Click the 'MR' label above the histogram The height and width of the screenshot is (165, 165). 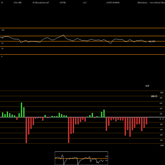coord(147,86)
